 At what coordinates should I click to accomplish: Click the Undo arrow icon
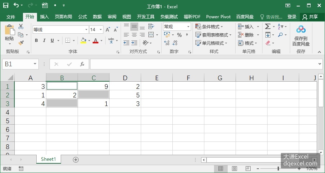pyautogui.click(x=16, y=5)
